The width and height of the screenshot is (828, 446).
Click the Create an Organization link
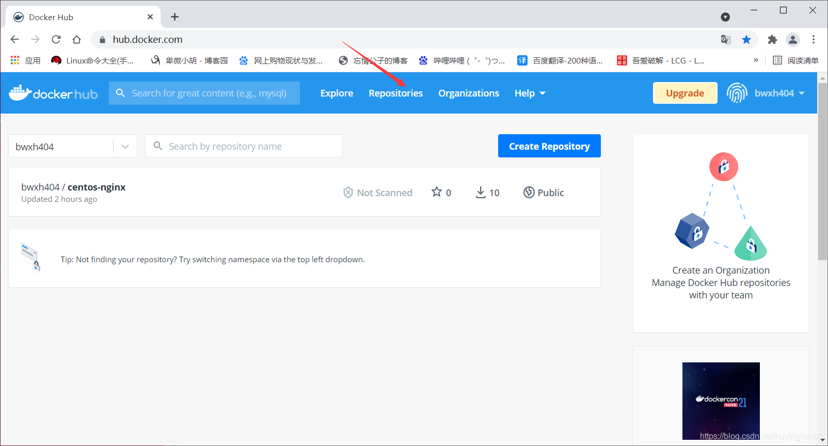point(721,270)
